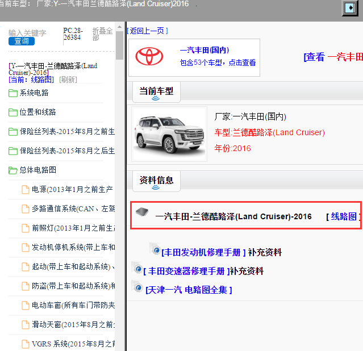Screen dimensions: 363x351
Task: Click document icon beside 发动机停机系统
Action: click(26, 248)
